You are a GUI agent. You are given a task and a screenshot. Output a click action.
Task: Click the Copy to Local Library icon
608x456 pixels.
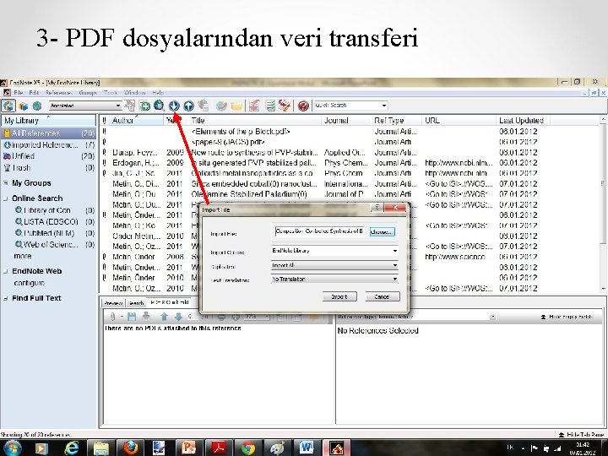click(x=129, y=106)
